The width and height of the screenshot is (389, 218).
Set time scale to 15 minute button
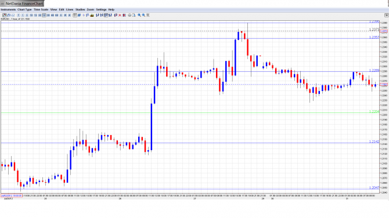pyautogui.click(x=35, y=15)
